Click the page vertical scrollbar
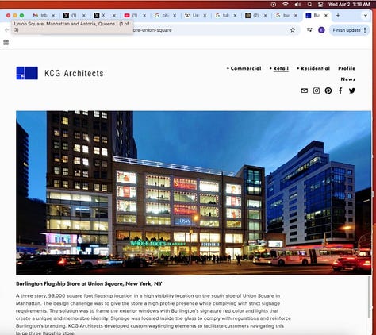 (x=370, y=296)
